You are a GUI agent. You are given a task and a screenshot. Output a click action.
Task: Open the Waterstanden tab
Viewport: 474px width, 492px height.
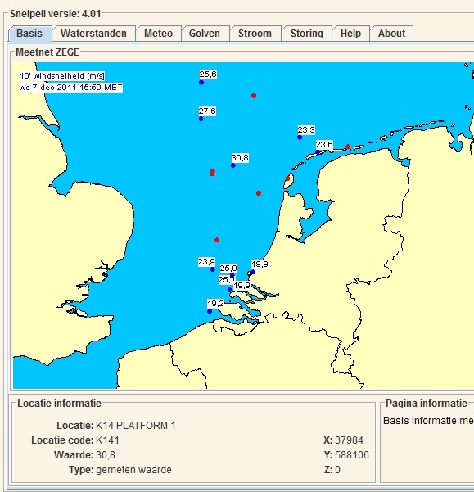coord(93,34)
